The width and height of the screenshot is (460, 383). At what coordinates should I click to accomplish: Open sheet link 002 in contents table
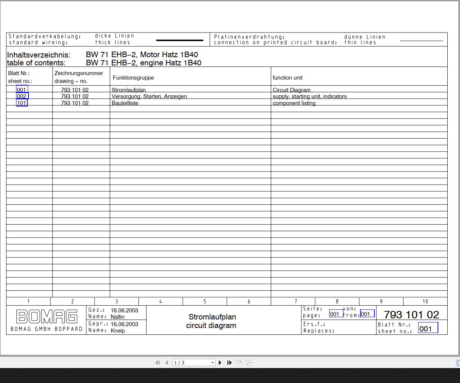22,96
